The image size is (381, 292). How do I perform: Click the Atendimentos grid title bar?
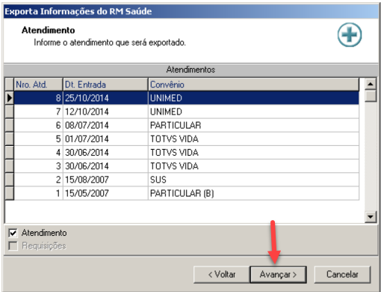[x=190, y=70]
